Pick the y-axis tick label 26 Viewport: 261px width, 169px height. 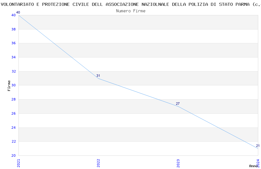coord(14,114)
